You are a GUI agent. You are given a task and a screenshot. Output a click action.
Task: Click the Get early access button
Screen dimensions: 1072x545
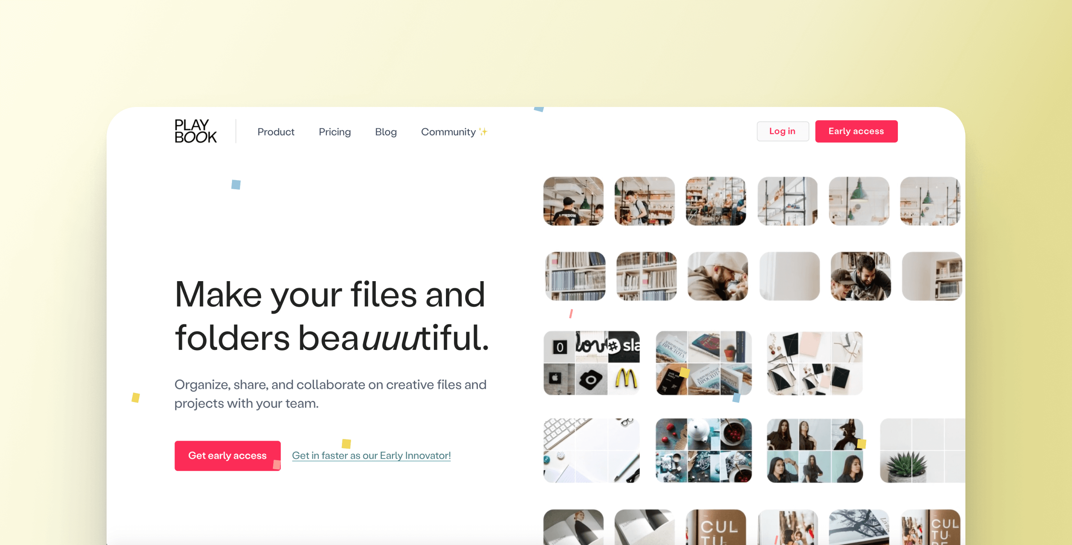coord(227,456)
